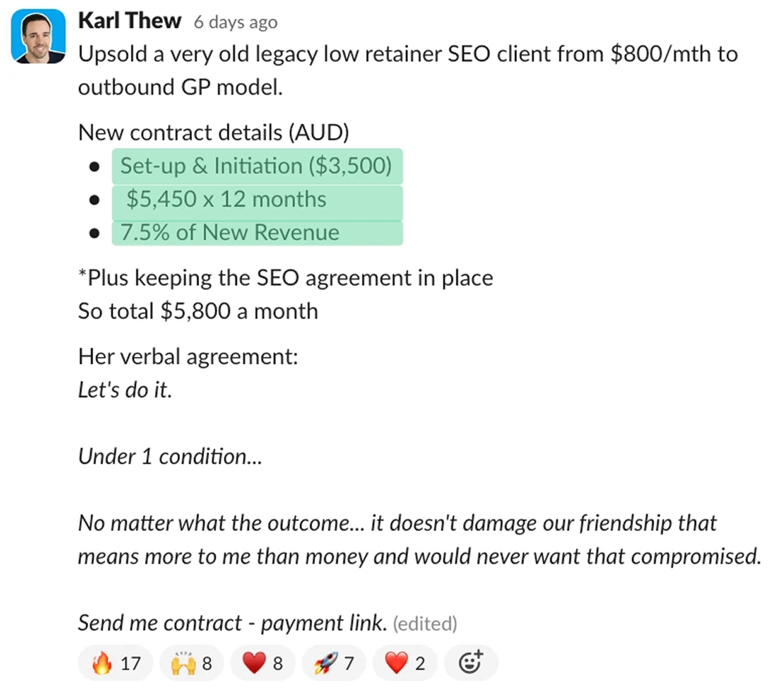Click highlighted "Set-up & Initiation ($3,500)" text

click(256, 166)
